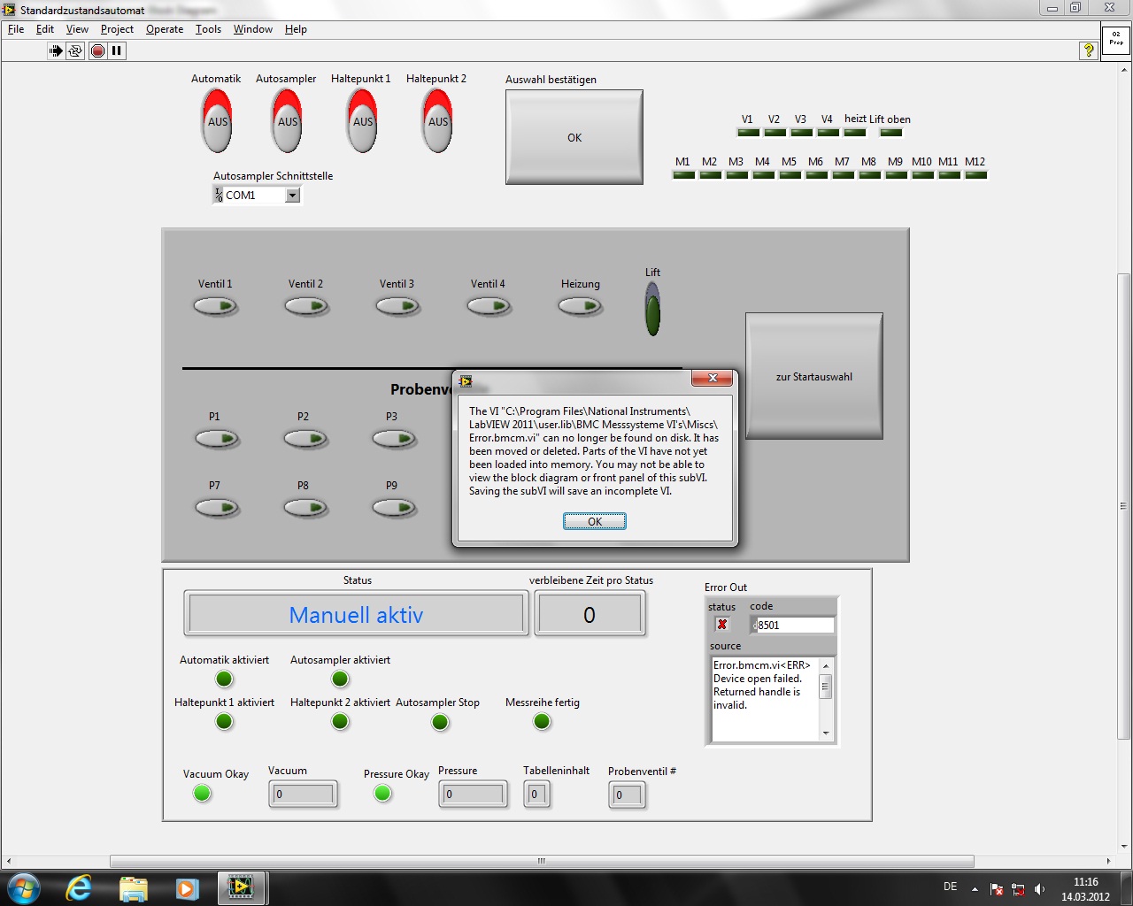
Task: Toggle the Haltepunkt 1 AUS switch
Action: 363,119
